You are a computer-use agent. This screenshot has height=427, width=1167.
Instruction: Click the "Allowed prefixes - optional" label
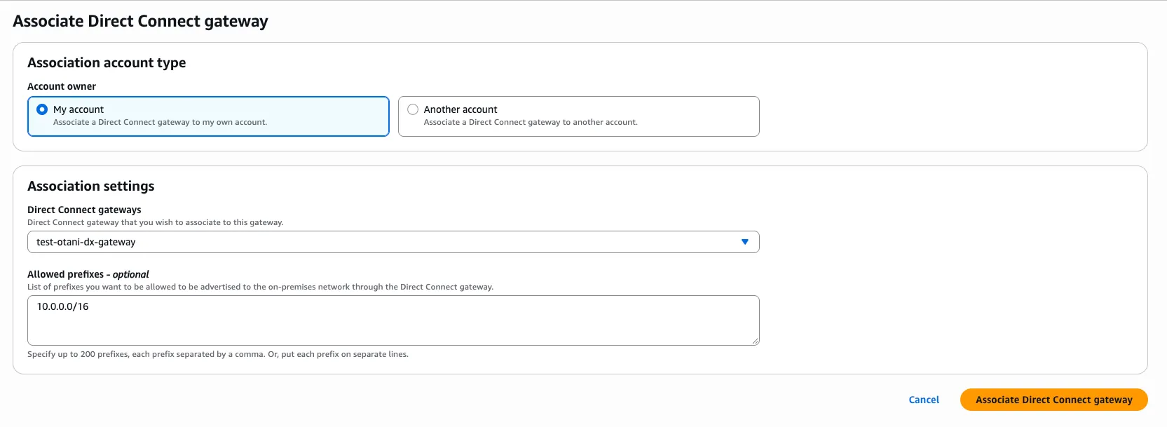coord(88,274)
